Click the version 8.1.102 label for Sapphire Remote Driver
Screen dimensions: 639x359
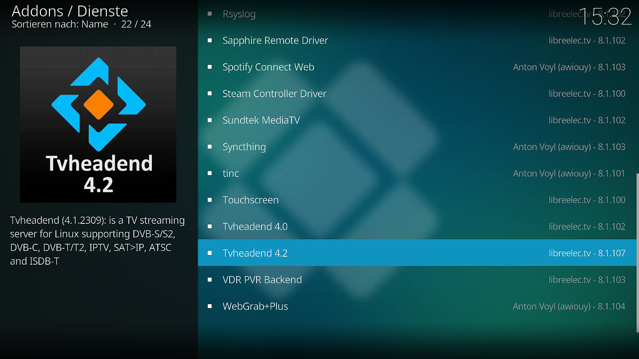[x=587, y=40]
